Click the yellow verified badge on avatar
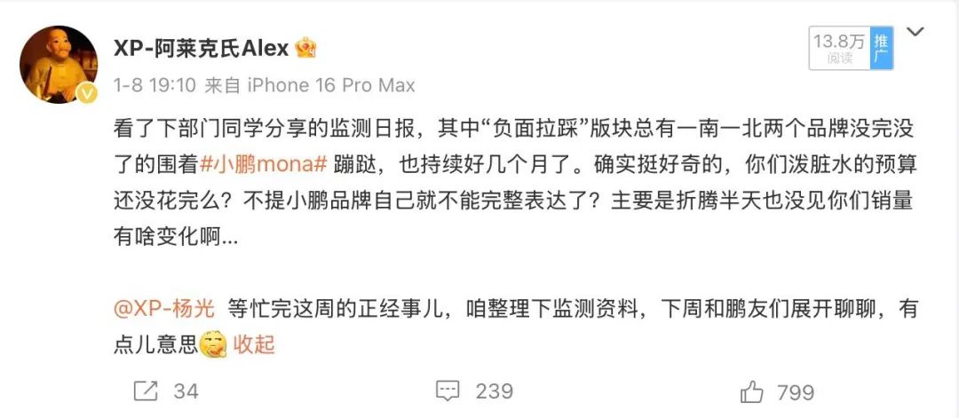The height and width of the screenshot is (418, 959). 87,93
